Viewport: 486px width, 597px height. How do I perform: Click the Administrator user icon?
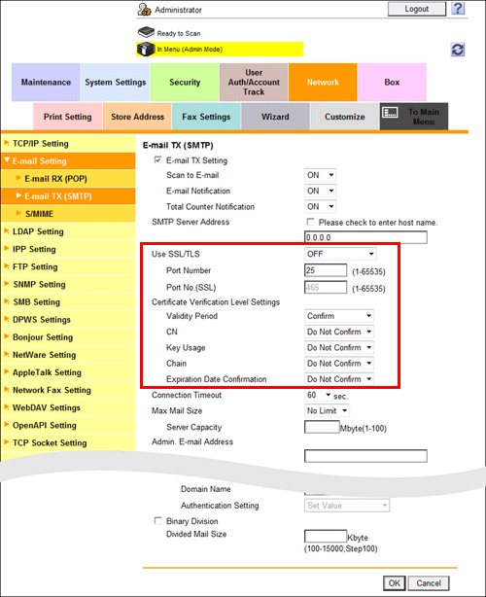coord(144,10)
